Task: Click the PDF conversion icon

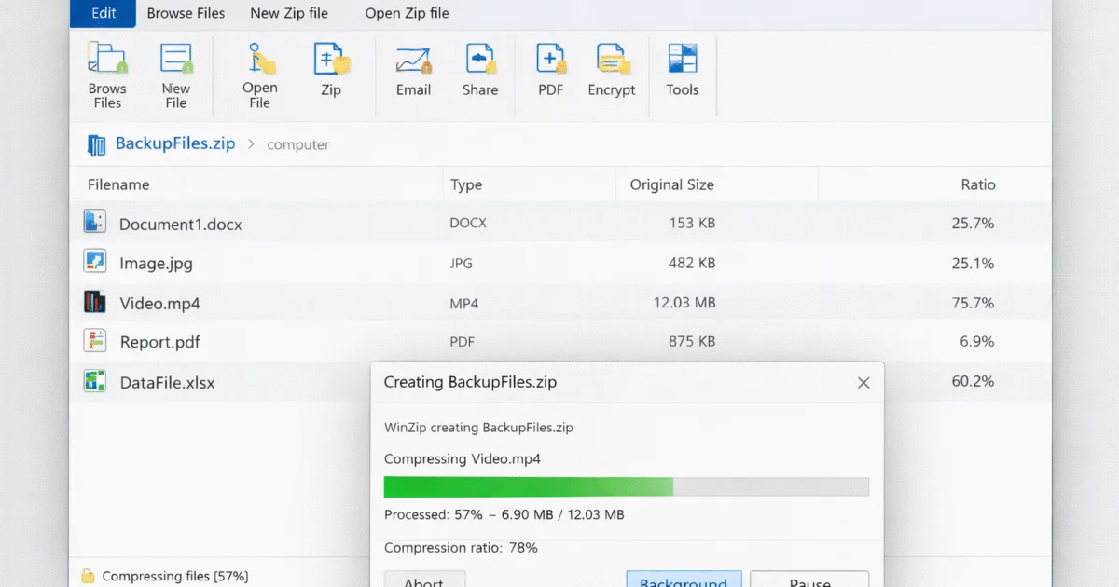Action: 550,58
